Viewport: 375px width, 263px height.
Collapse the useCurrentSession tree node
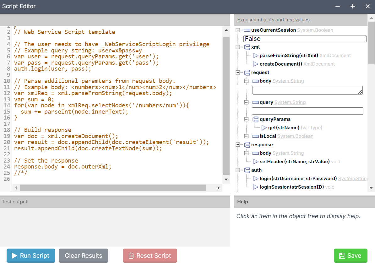pyautogui.click(x=238, y=30)
